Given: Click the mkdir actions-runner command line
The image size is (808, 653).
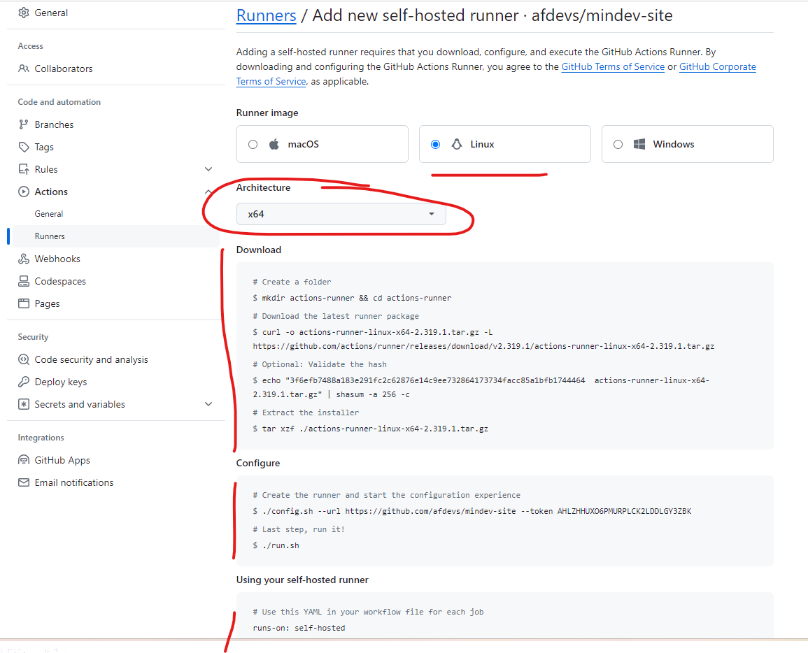Looking at the screenshot, I should [x=352, y=298].
